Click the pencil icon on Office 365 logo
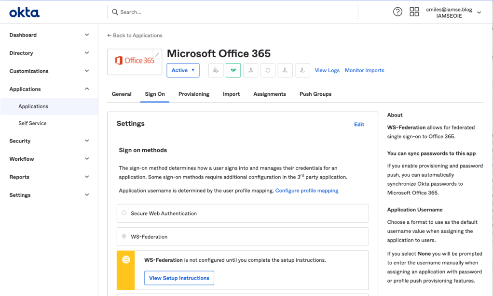The width and height of the screenshot is (493, 296). tap(157, 54)
